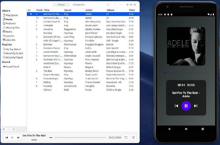Open Podcasts in the library sidebar
Screen dimensions: 220x145
(9, 23)
